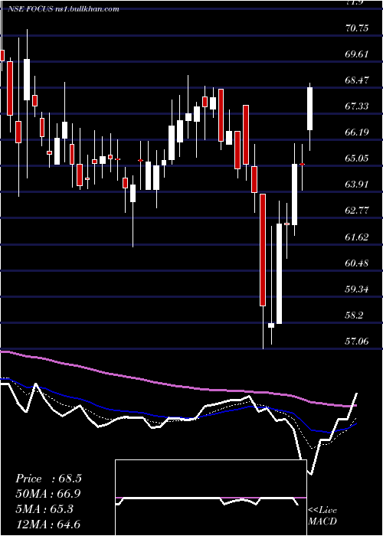Click inside the MACD indicator box
Screen dimensions: 383x536
[211, 498]
